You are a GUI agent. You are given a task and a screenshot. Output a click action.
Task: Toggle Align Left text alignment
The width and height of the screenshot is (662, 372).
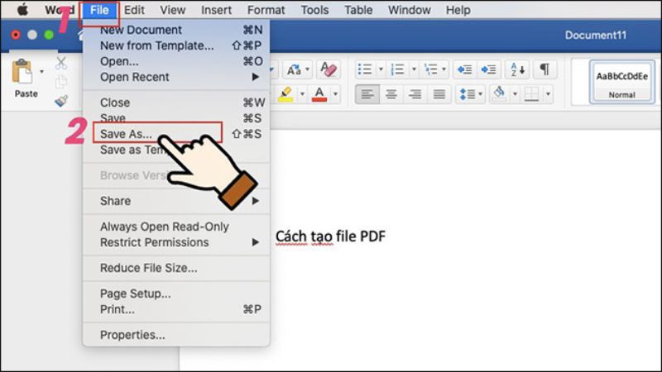click(367, 94)
